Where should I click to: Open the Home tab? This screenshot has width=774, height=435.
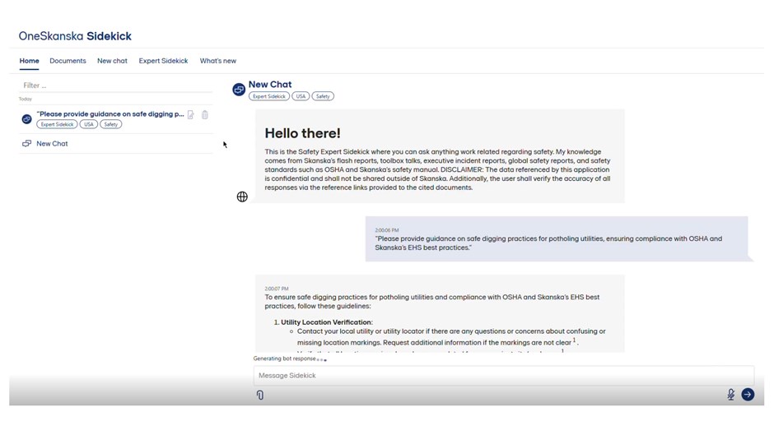click(29, 61)
